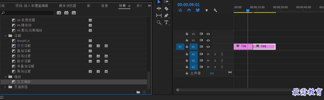Target the A2 track header
Image resolution: width=324 pixels, height=100 pixels.
193,61
